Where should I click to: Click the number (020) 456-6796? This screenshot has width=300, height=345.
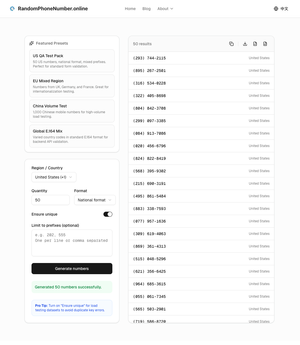click(149, 146)
